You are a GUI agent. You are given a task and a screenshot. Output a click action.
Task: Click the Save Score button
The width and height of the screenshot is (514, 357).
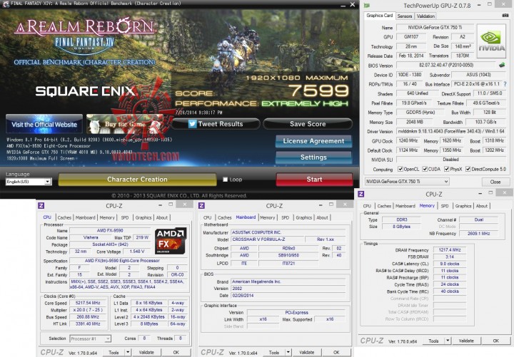tap(308, 124)
